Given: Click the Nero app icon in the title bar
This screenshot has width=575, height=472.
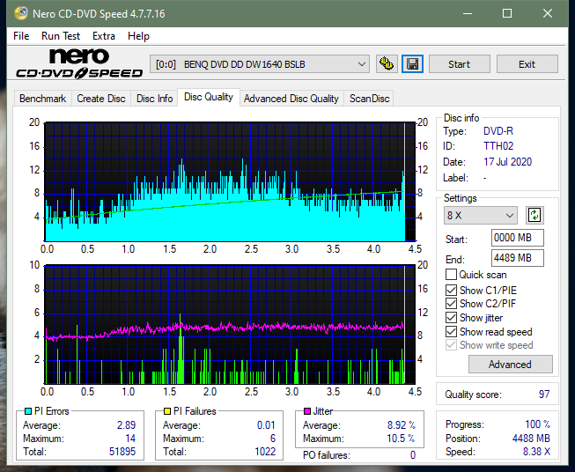Looking at the screenshot, I should coord(21,13).
